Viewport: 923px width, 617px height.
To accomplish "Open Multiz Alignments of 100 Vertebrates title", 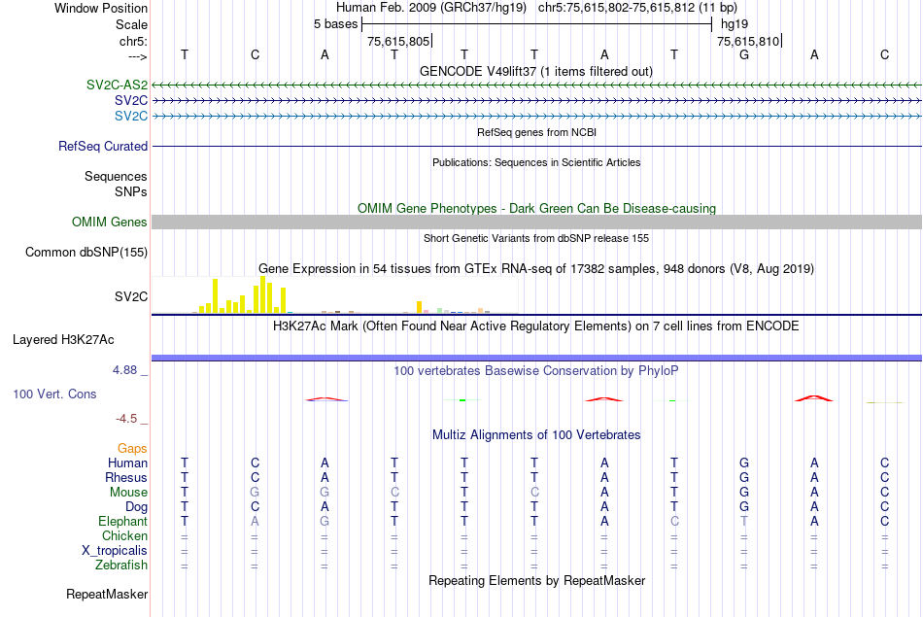I will 536,434.
